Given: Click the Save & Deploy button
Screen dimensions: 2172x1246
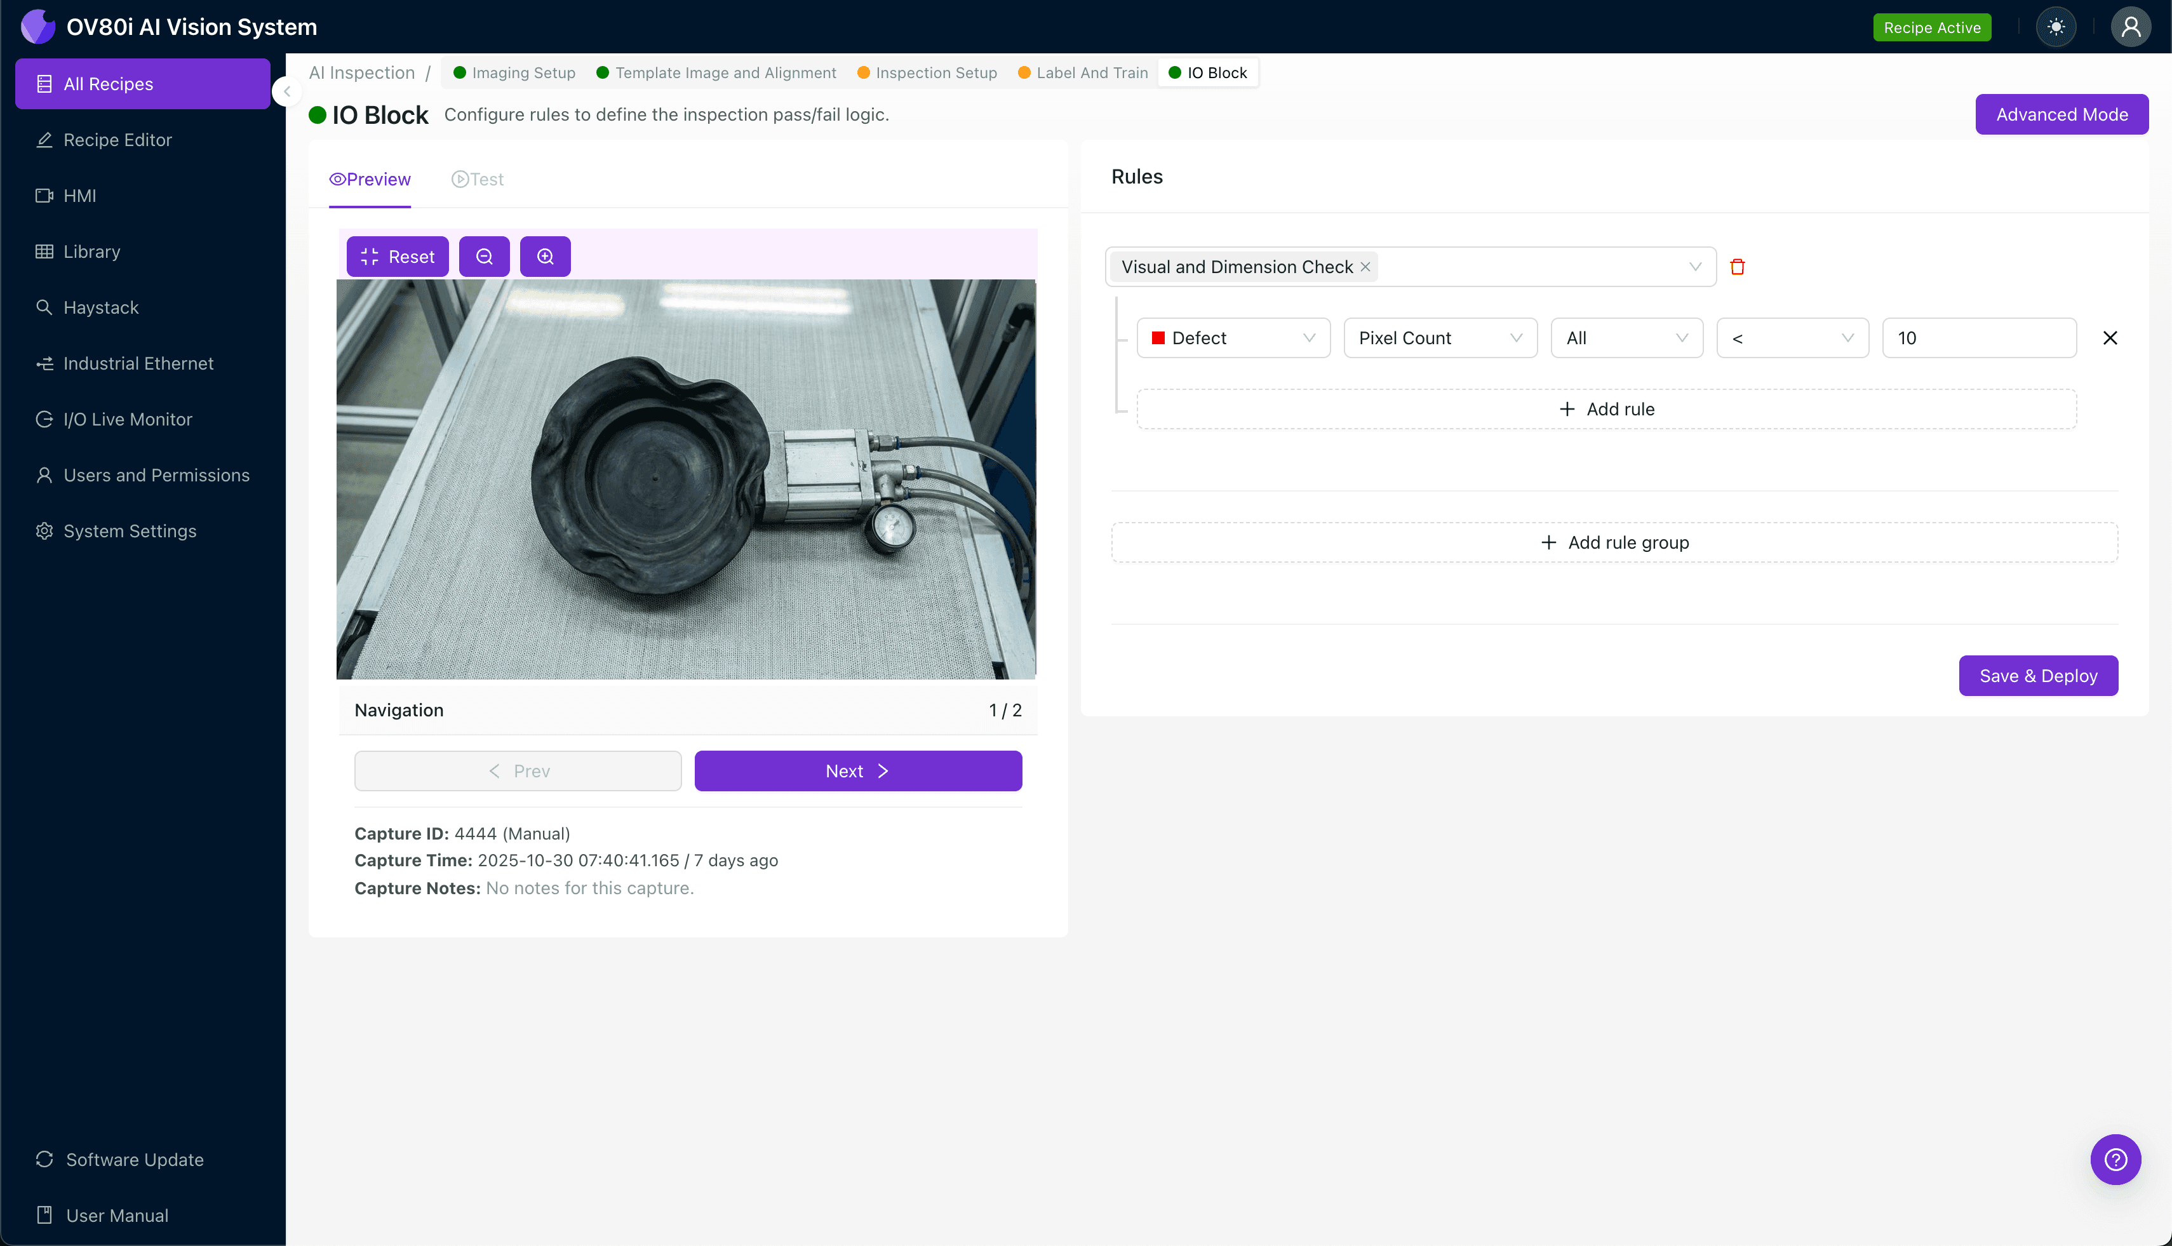Looking at the screenshot, I should coord(2039,675).
